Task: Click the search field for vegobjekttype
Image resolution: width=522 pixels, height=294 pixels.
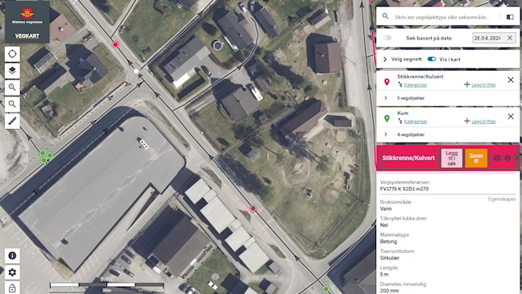Action: tap(442, 17)
